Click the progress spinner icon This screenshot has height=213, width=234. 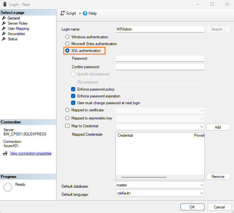point(8,187)
